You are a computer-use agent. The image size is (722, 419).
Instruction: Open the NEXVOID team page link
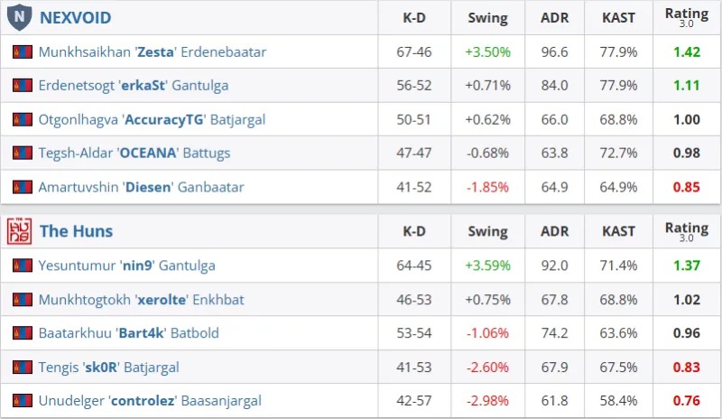coord(75,18)
